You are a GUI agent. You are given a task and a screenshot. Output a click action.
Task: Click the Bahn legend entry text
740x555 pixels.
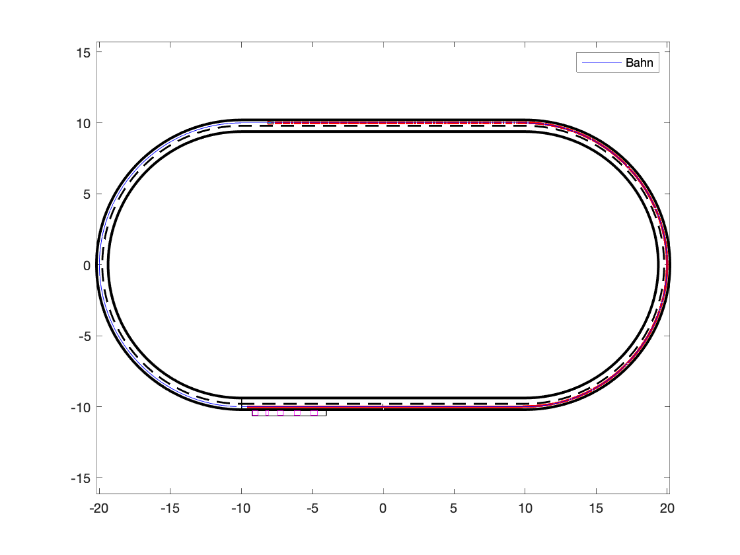pos(640,63)
